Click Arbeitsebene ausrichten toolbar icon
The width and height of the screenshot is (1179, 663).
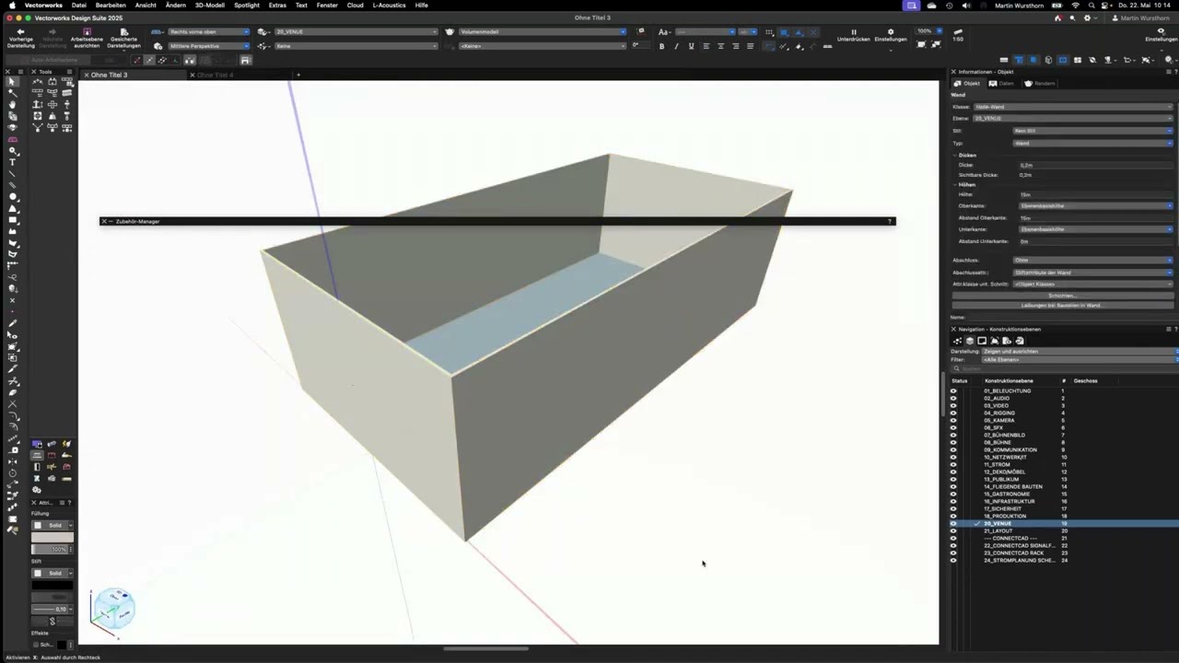click(x=87, y=31)
